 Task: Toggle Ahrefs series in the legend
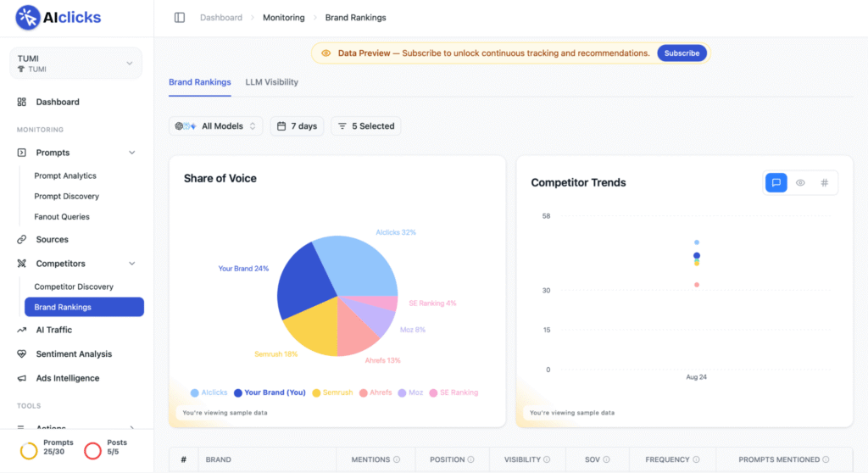click(376, 392)
